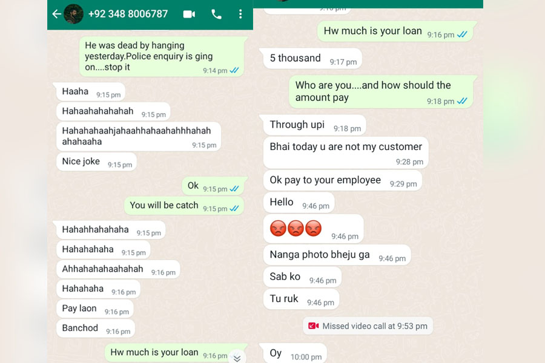This screenshot has height=363, width=545.
Task: Open the three-dot more options menu
Action: (x=240, y=15)
